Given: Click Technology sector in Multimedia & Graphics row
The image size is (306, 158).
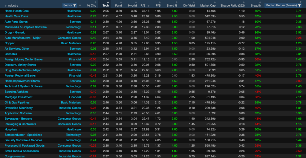Looking at the screenshot, I should point(73,27).
